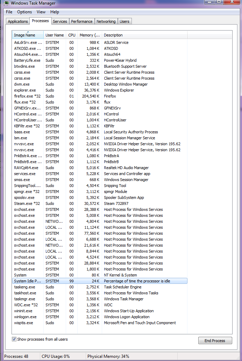
Task: Select btwdins.exe Bluetooth Support Server row
Action: pyautogui.click(x=100, y=66)
